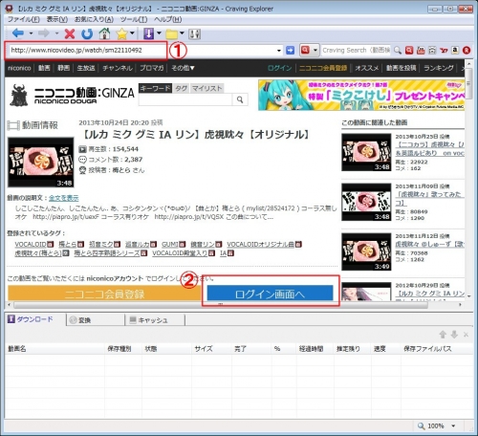Click the 全文を表示 link
478x436 pixels.
coord(63,198)
